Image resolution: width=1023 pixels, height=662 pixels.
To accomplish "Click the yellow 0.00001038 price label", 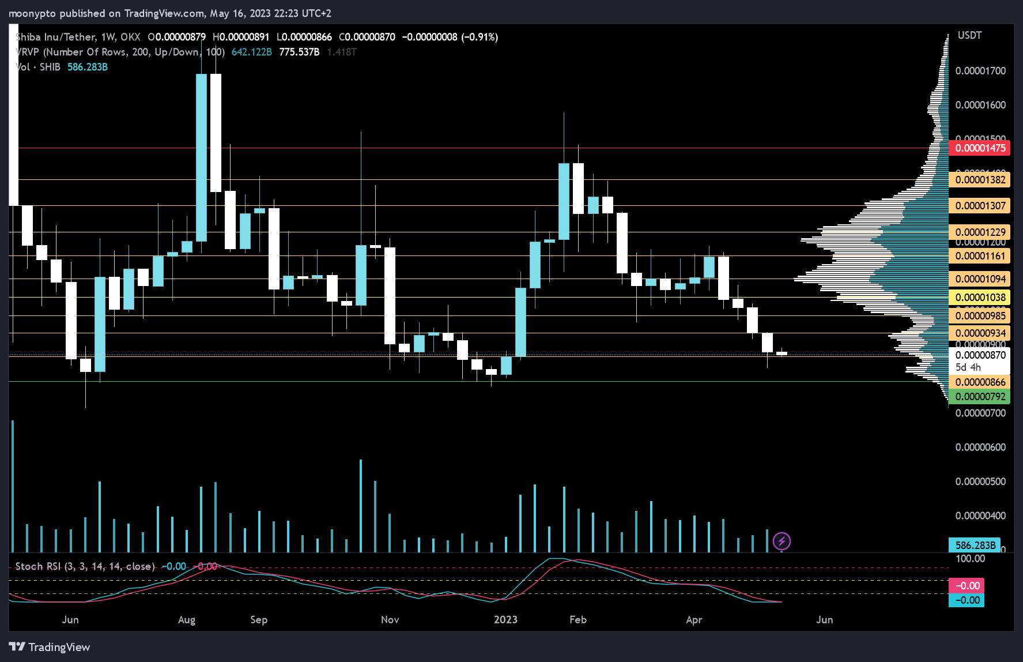I will coord(979,298).
